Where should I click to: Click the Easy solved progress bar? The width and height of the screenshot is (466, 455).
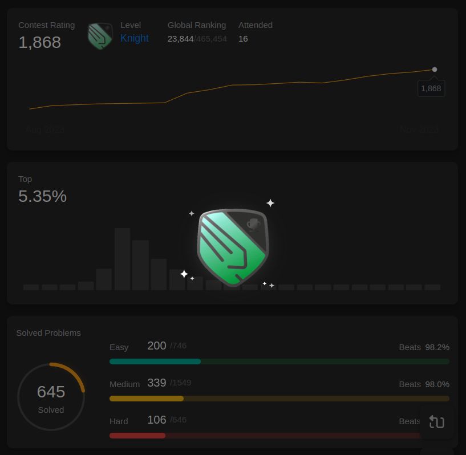(279, 361)
